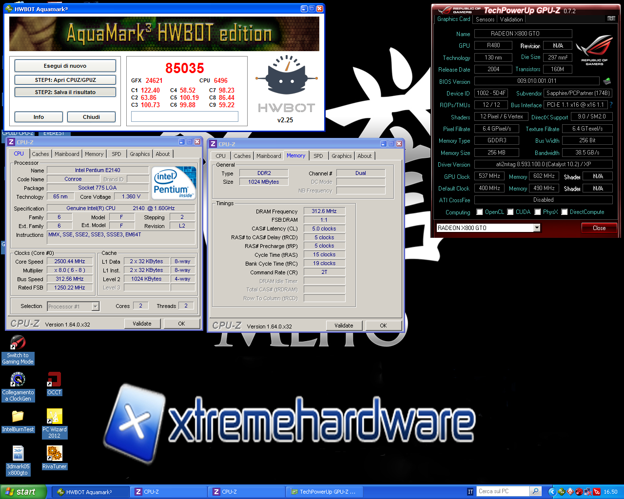Screen dimensions: 624x499
Task: Click the Chiudi button in Aquamark
Action: (92, 117)
